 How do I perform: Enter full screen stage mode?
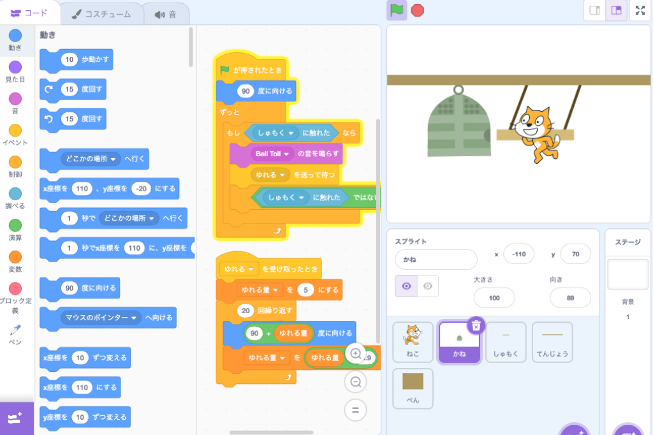coord(640,11)
